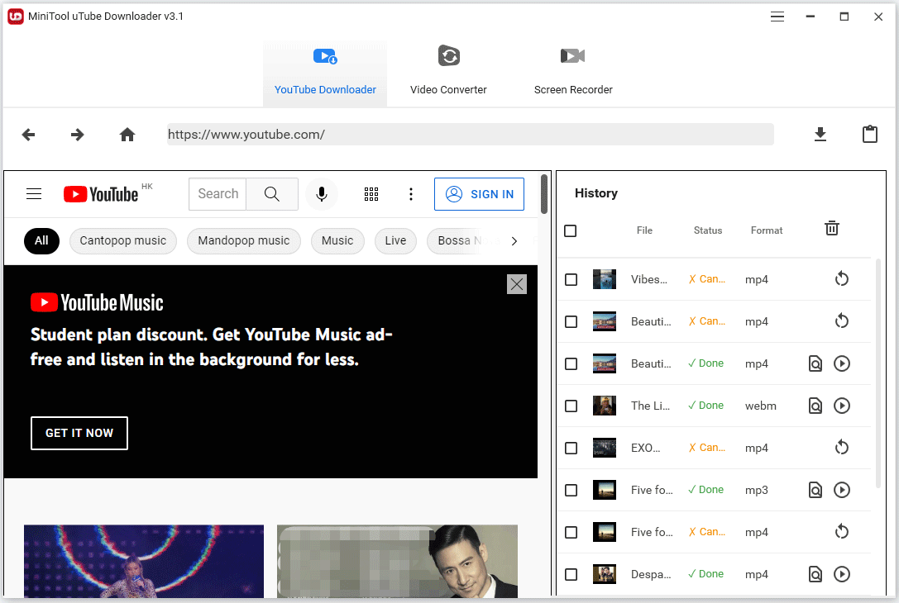Click the YouTube Search field
The image size is (899, 603).
click(218, 194)
